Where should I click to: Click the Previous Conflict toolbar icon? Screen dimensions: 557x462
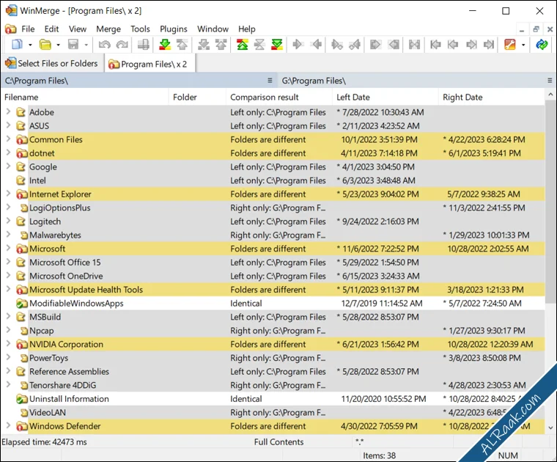click(221, 45)
